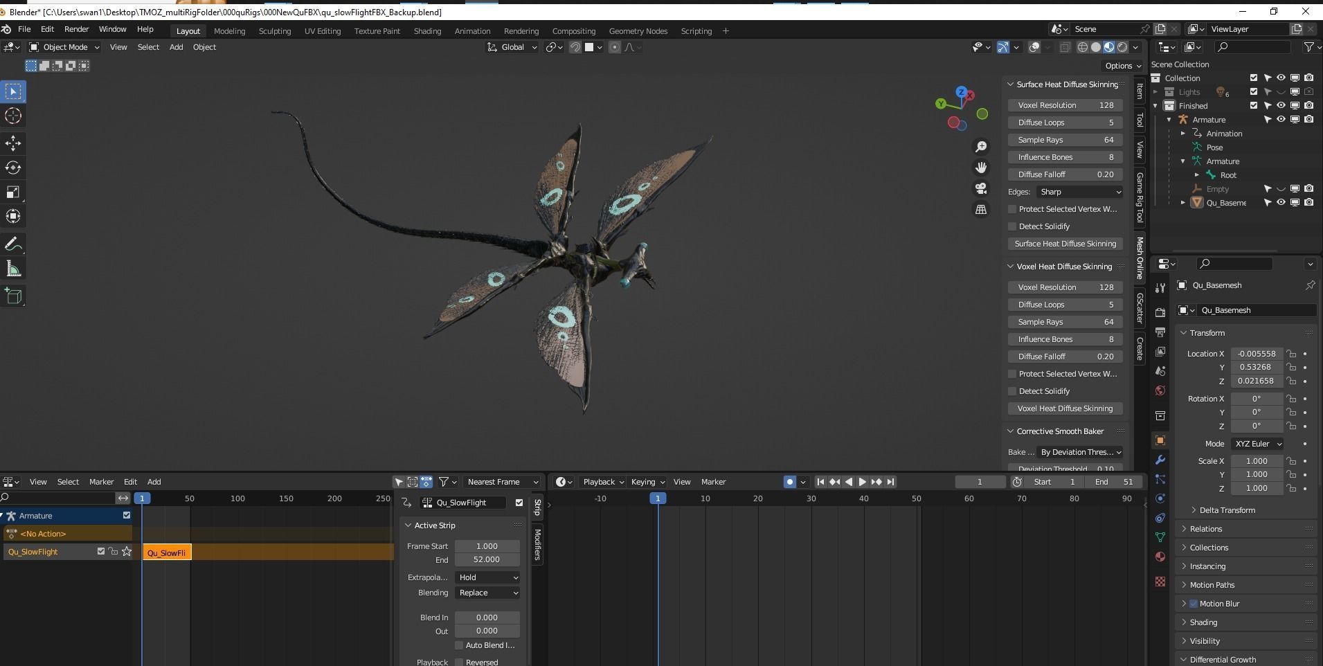
Task: Pin the Qu_Basemesh properties panel
Action: (x=1310, y=285)
